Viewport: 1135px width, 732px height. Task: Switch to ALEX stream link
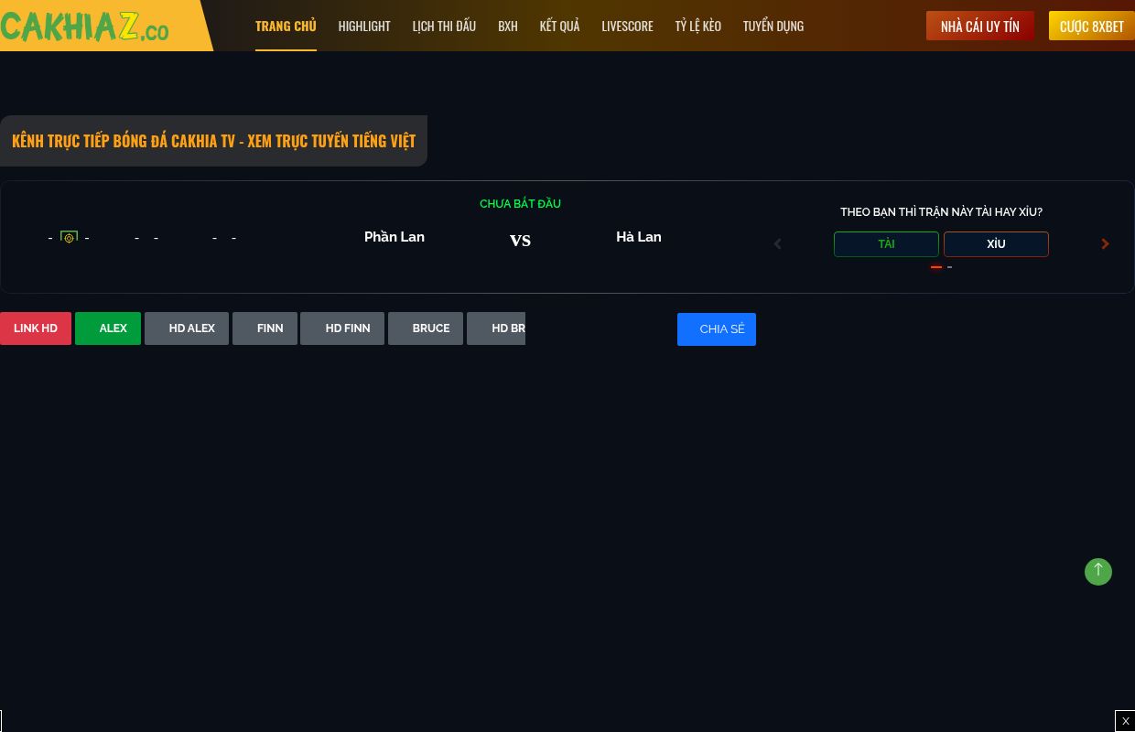click(108, 328)
